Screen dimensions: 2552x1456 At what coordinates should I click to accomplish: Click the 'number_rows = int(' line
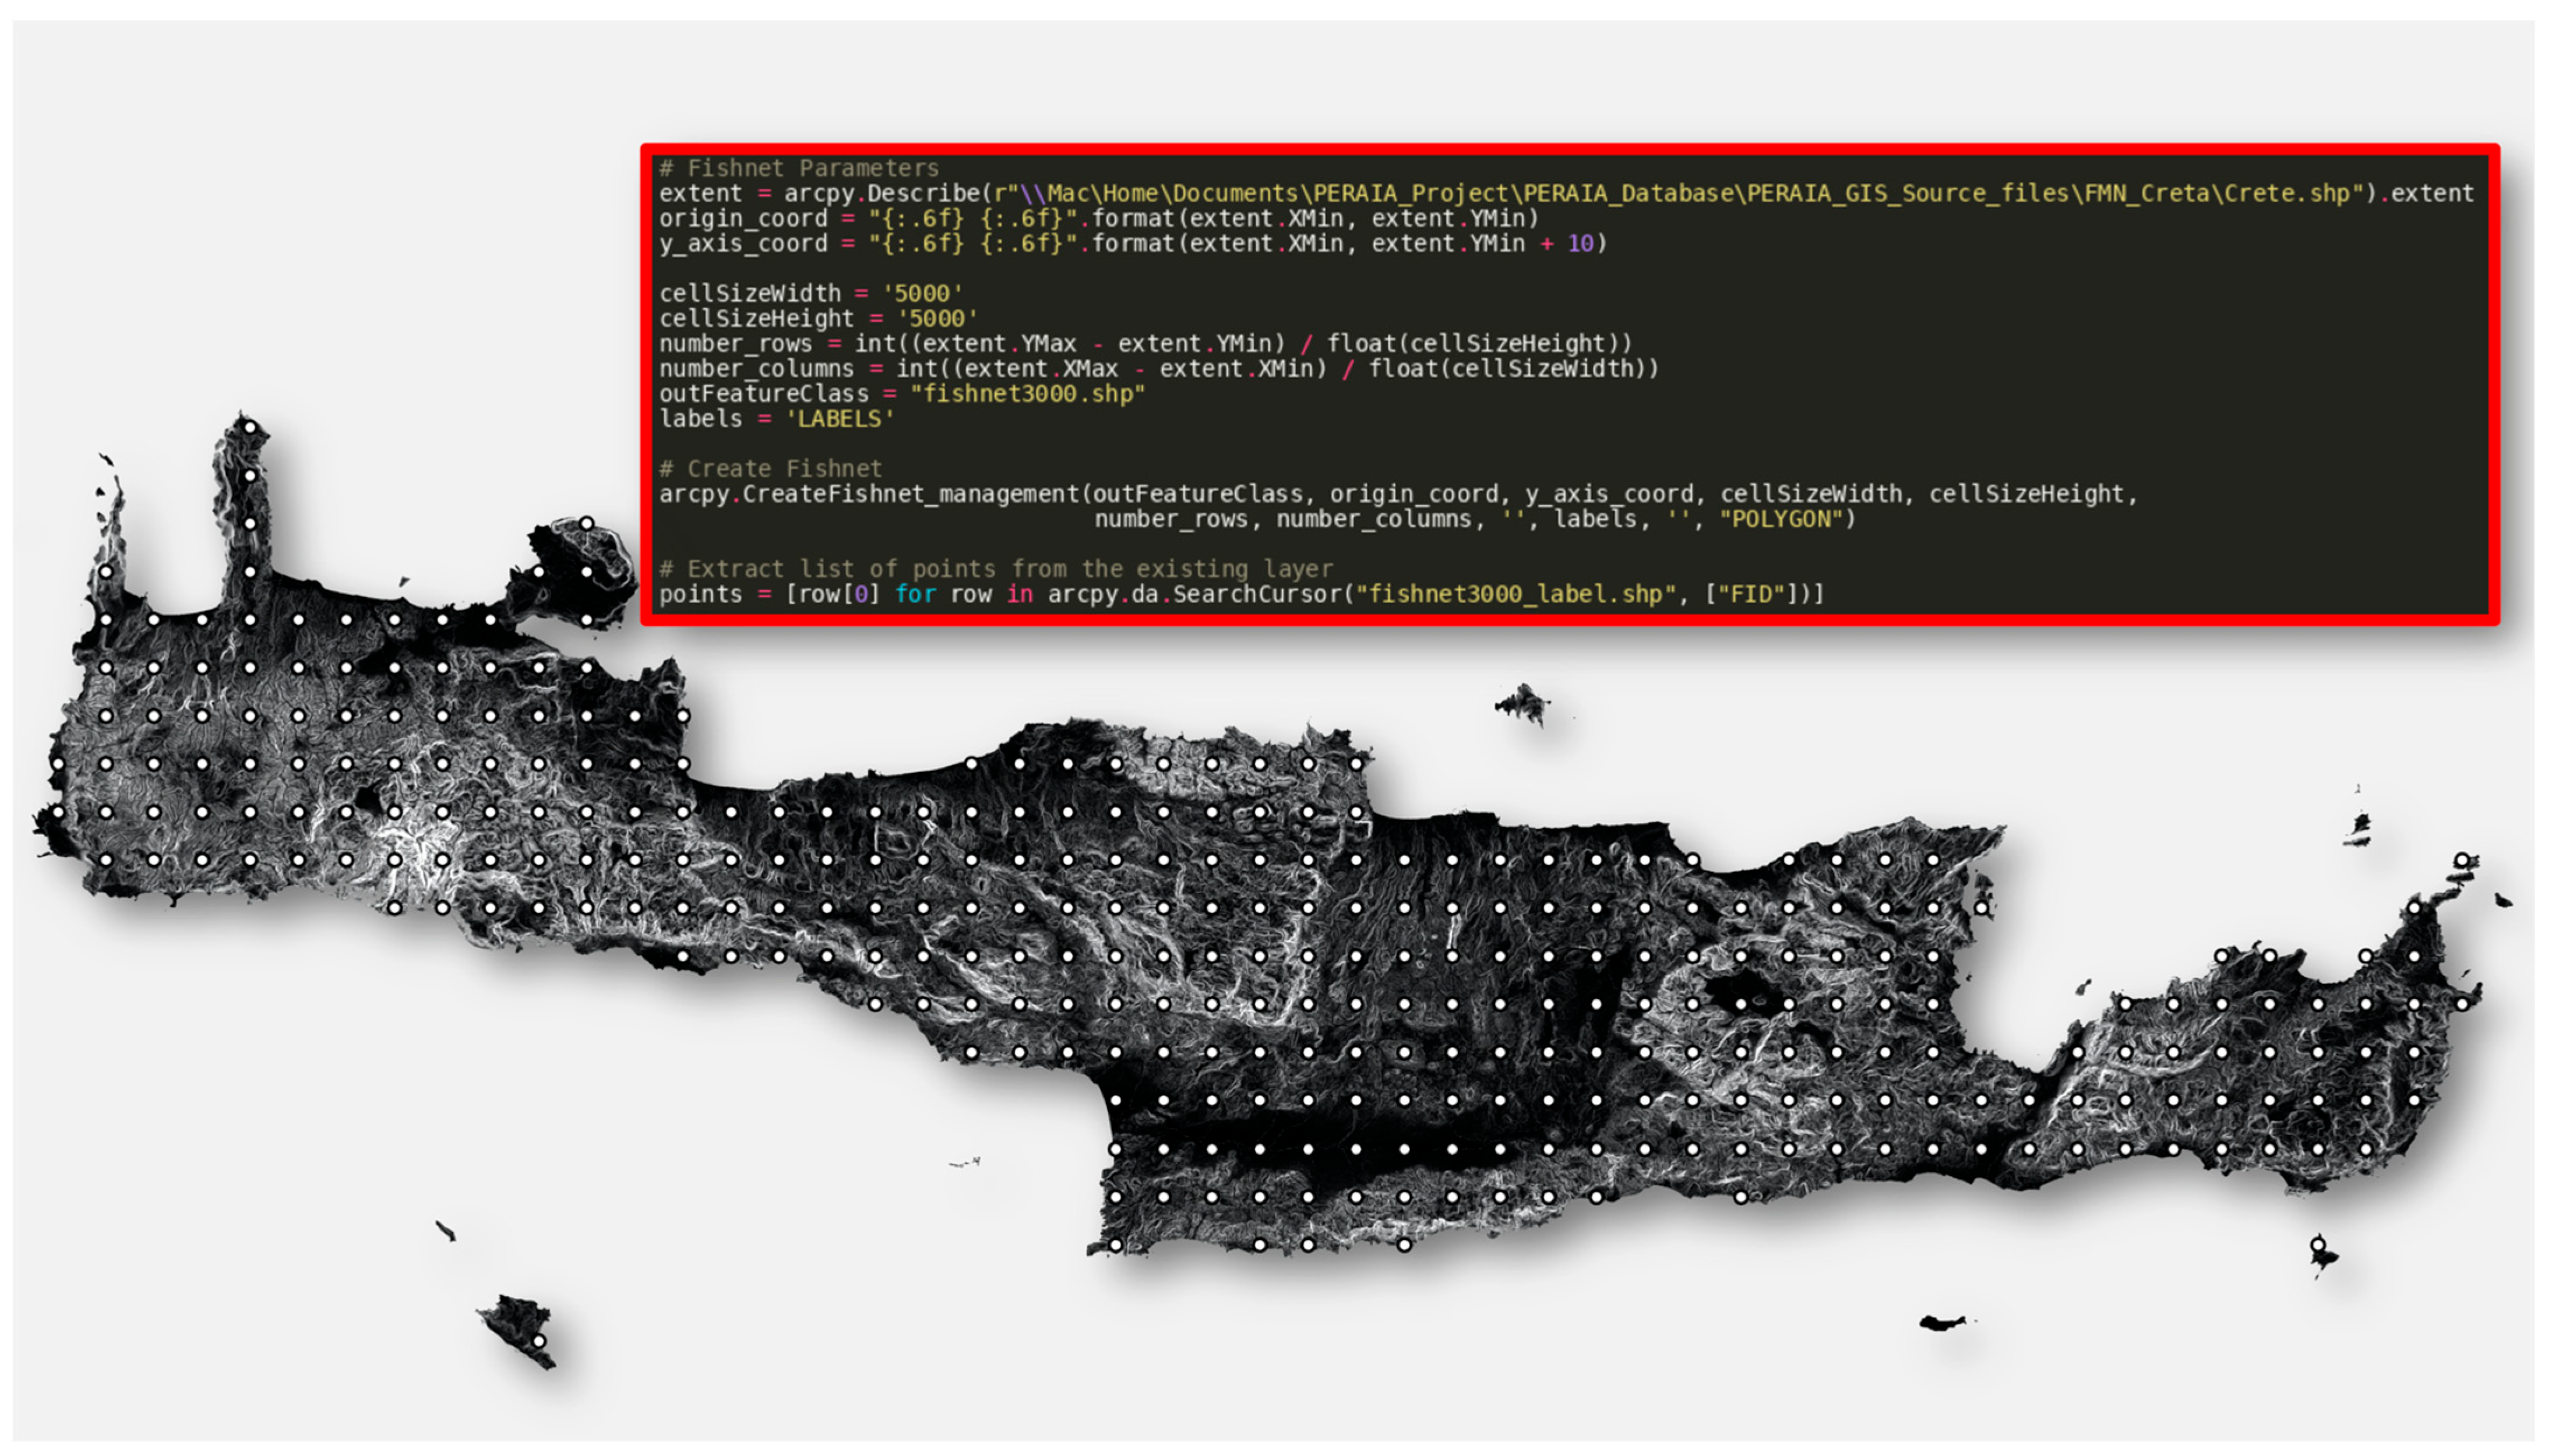(1145, 343)
